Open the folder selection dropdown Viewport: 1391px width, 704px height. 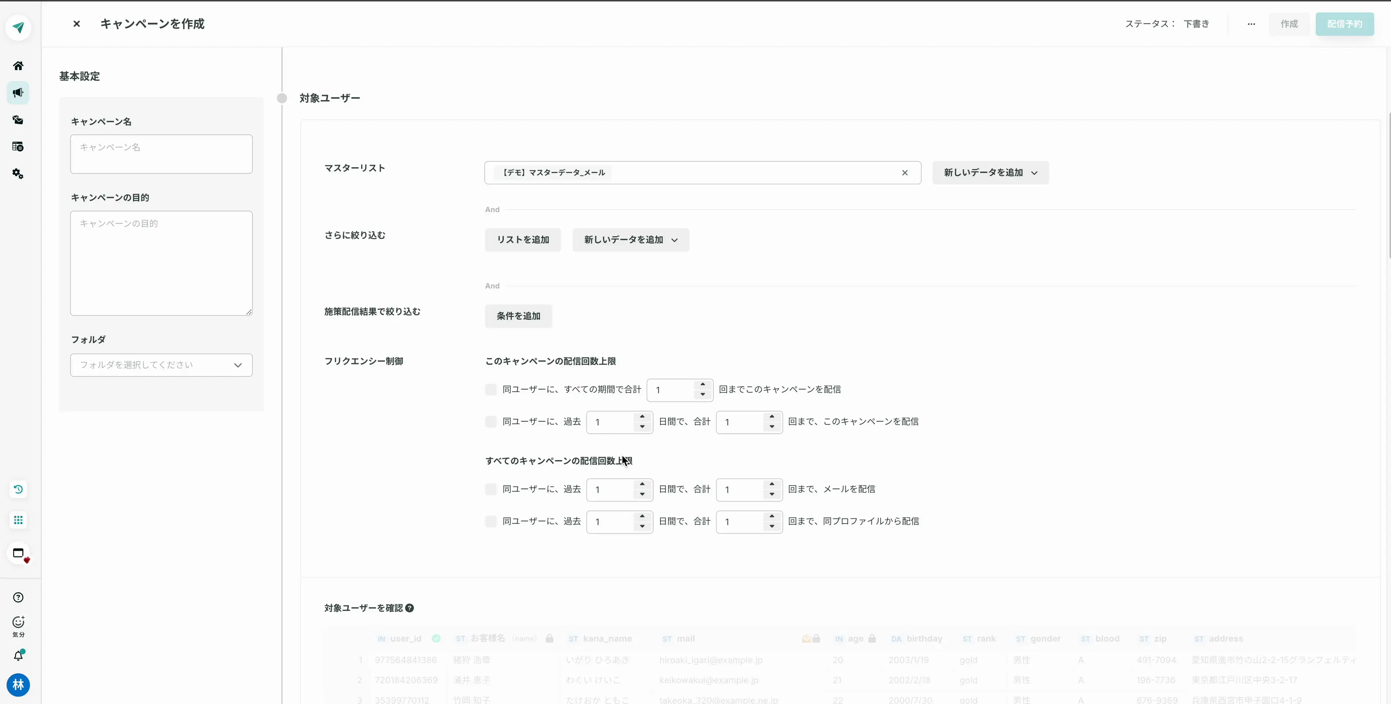coord(161,366)
